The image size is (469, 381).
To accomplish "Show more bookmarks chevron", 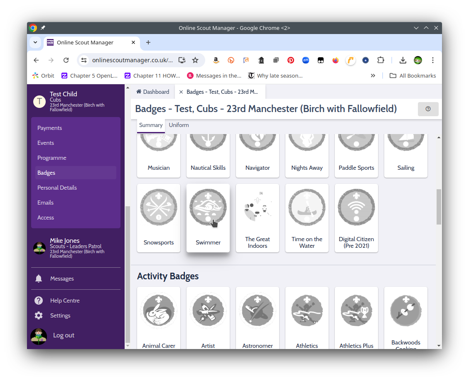I will point(373,76).
